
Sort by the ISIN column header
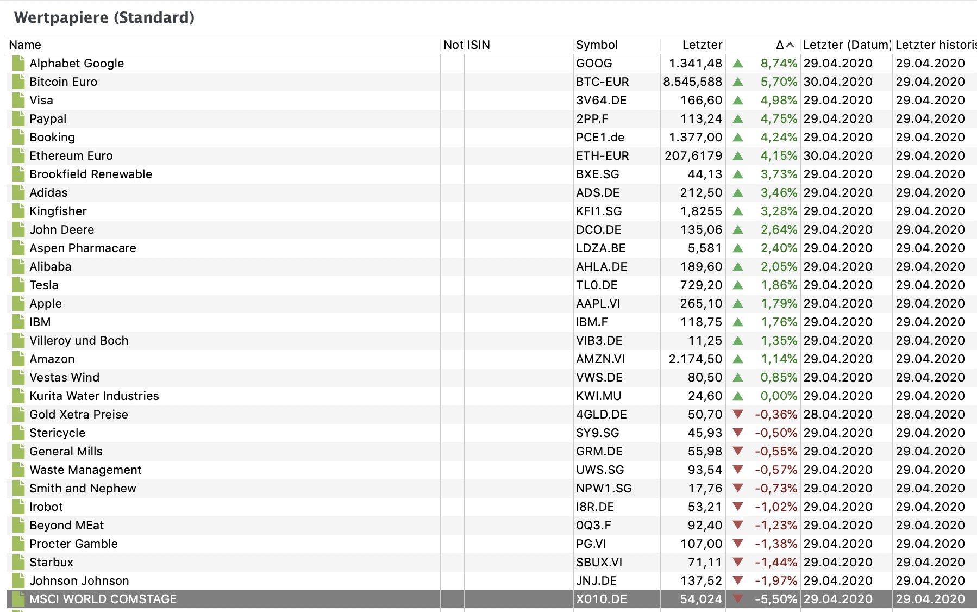coord(519,45)
